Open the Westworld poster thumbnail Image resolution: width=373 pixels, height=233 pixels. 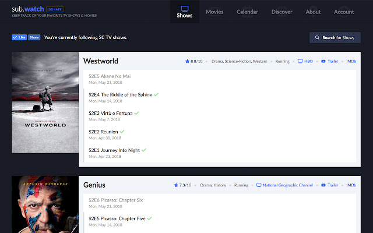click(x=45, y=103)
